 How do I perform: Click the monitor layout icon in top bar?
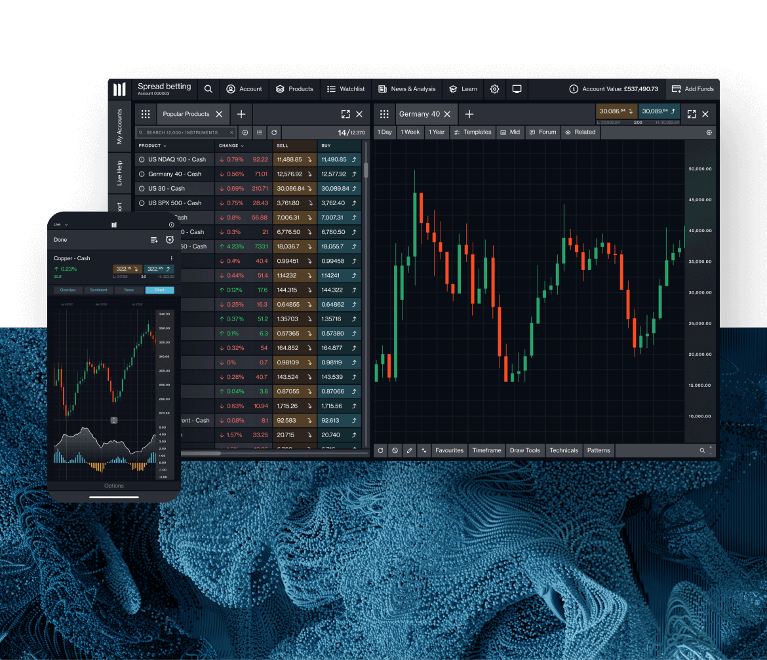point(517,89)
